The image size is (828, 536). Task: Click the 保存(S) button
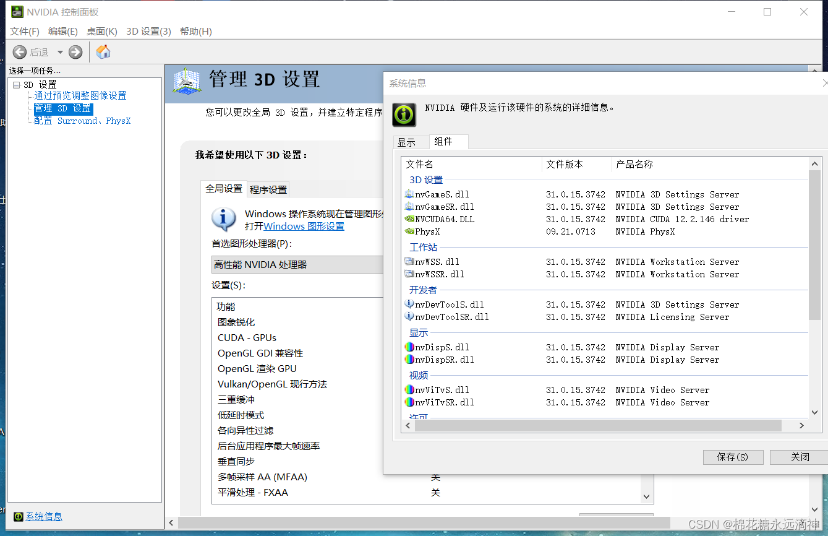733,457
